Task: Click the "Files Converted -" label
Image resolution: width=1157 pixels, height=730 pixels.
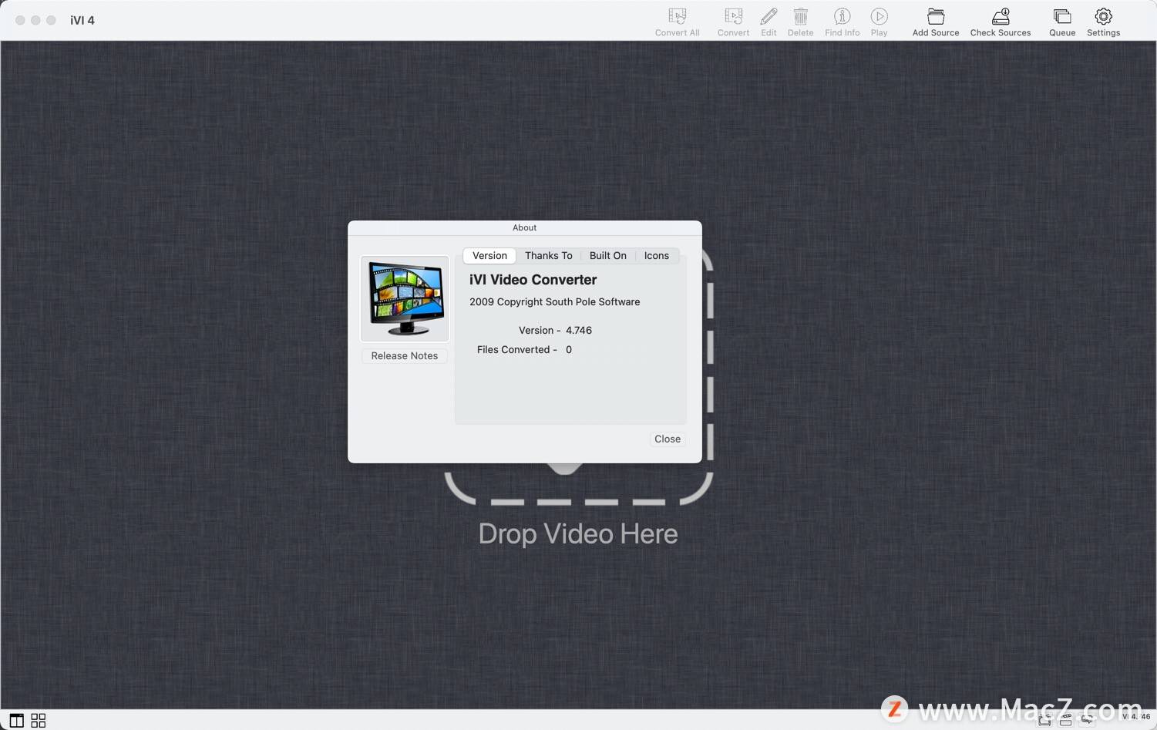Action: point(517,350)
